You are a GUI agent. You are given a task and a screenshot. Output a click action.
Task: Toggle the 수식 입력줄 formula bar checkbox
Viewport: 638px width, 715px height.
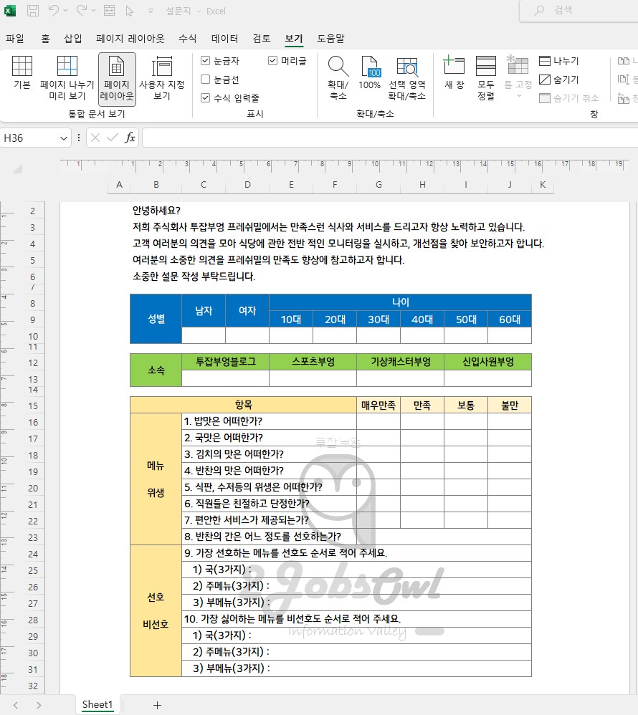(205, 98)
